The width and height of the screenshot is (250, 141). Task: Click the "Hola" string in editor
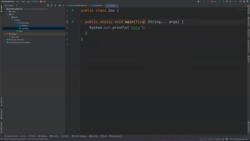[x=136, y=28]
